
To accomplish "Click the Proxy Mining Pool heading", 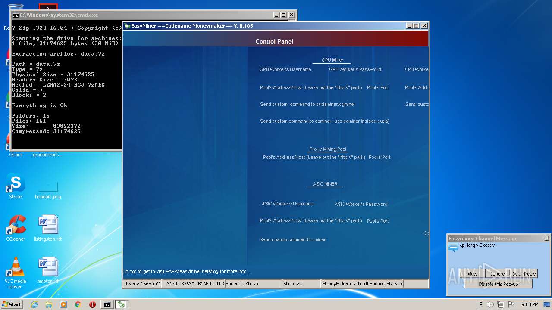I will 328,149.
